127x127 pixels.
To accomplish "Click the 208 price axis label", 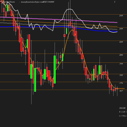I will 121,55.
